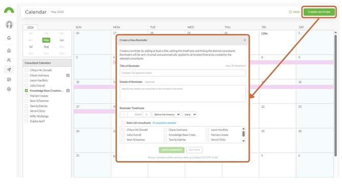The width and height of the screenshot is (342, 186).
Task: Focus the Title of Reminder field
Action: click(x=183, y=73)
